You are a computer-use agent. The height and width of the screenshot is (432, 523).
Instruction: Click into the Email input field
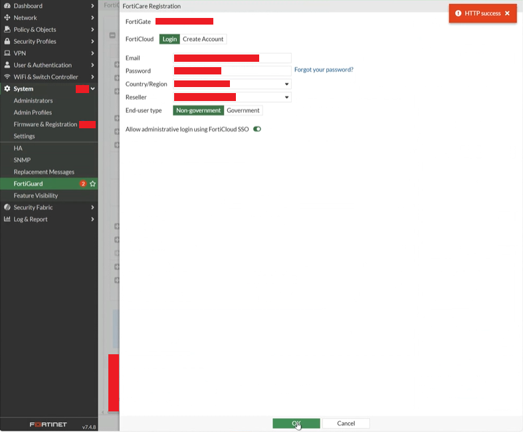coord(232,58)
